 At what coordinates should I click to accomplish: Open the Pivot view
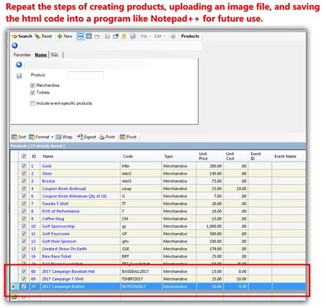point(128,137)
